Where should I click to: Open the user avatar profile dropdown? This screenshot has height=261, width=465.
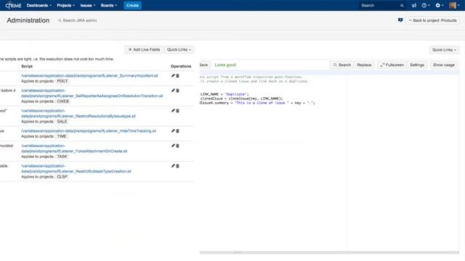point(454,5)
